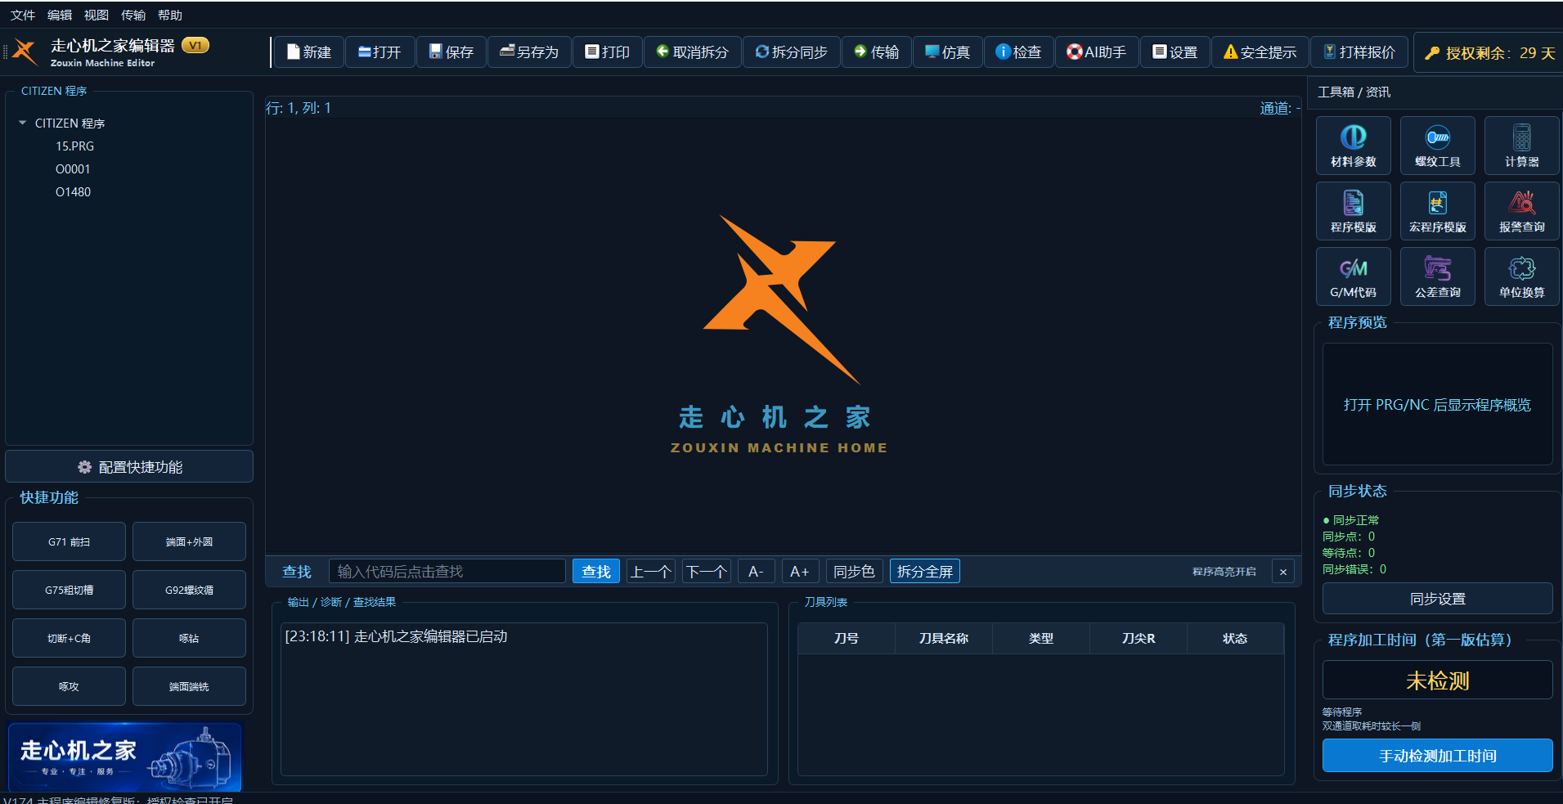Select program O0001 in the tree
Viewport: 1563px width, 804px height.
pyautogui.click(x=73, y=169)
